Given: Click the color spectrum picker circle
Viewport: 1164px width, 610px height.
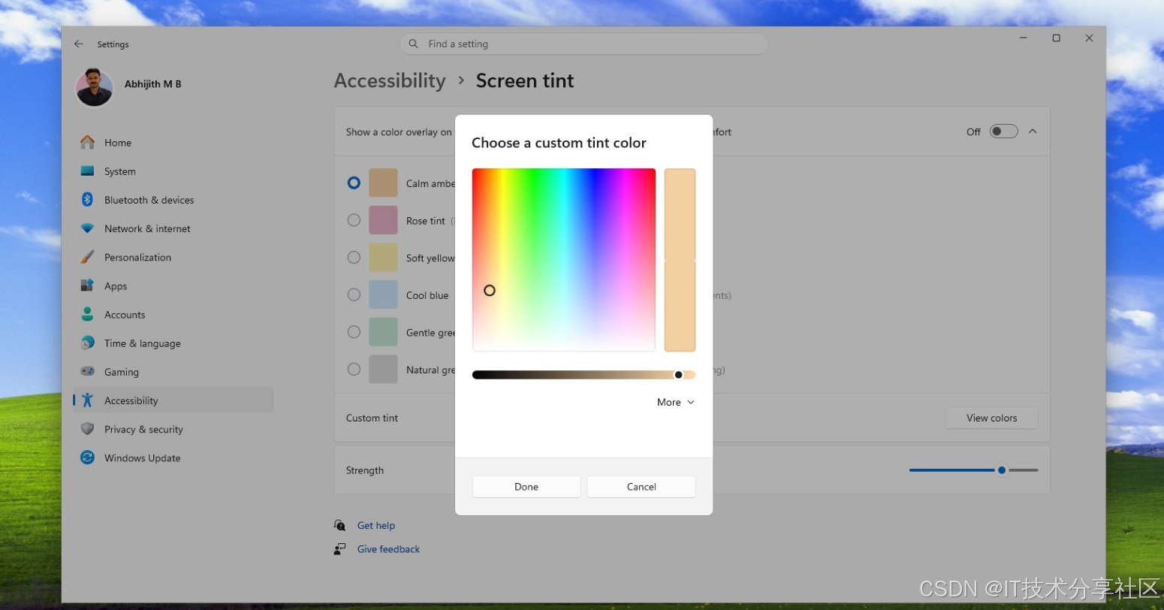Looking at the screenshot, I should coord(490,290).
